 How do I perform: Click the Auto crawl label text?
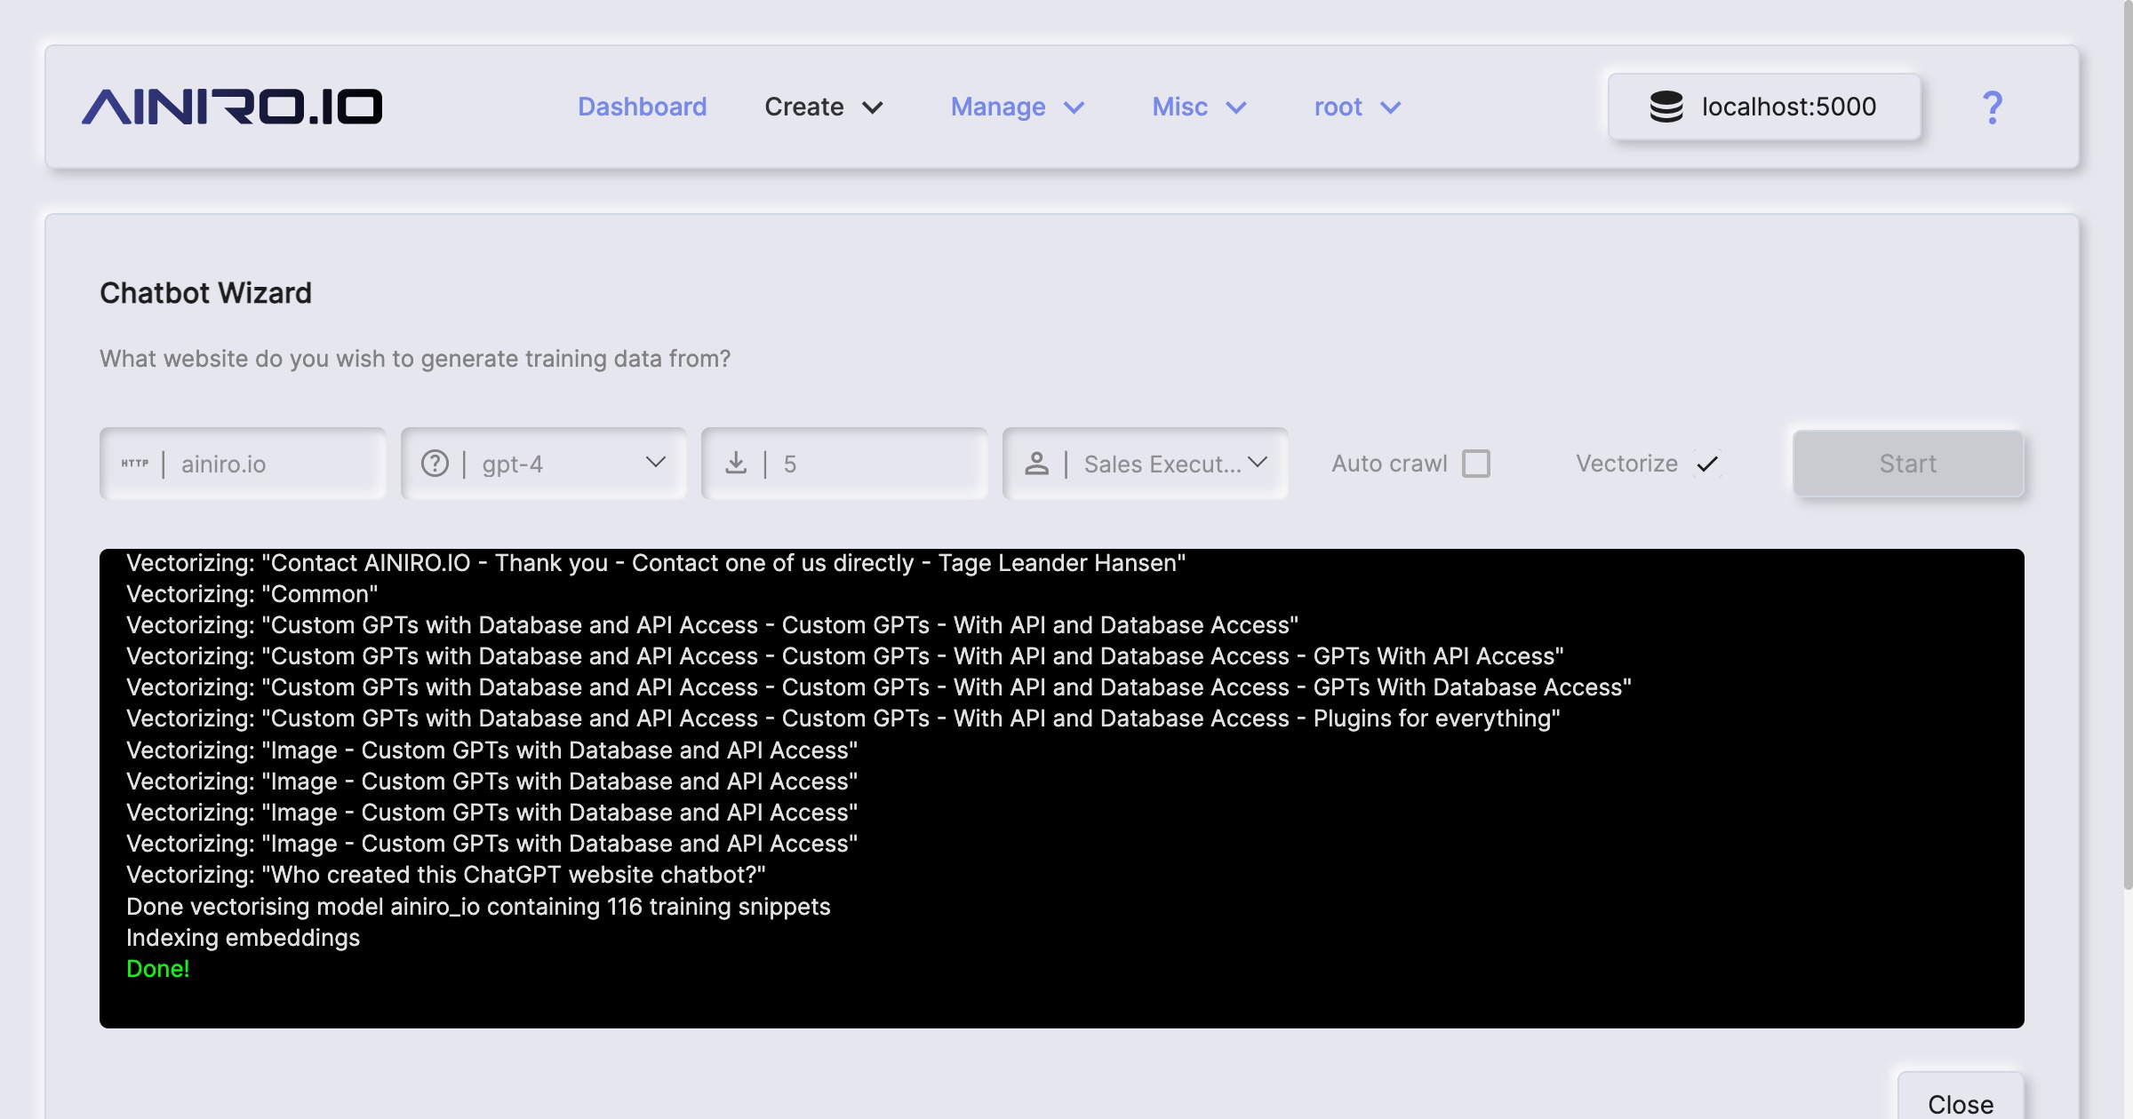click(x=1389, y=464)
